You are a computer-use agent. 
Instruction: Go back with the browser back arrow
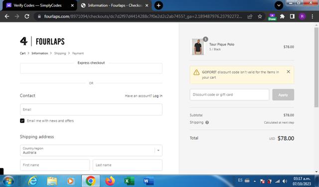coord(7,16)
